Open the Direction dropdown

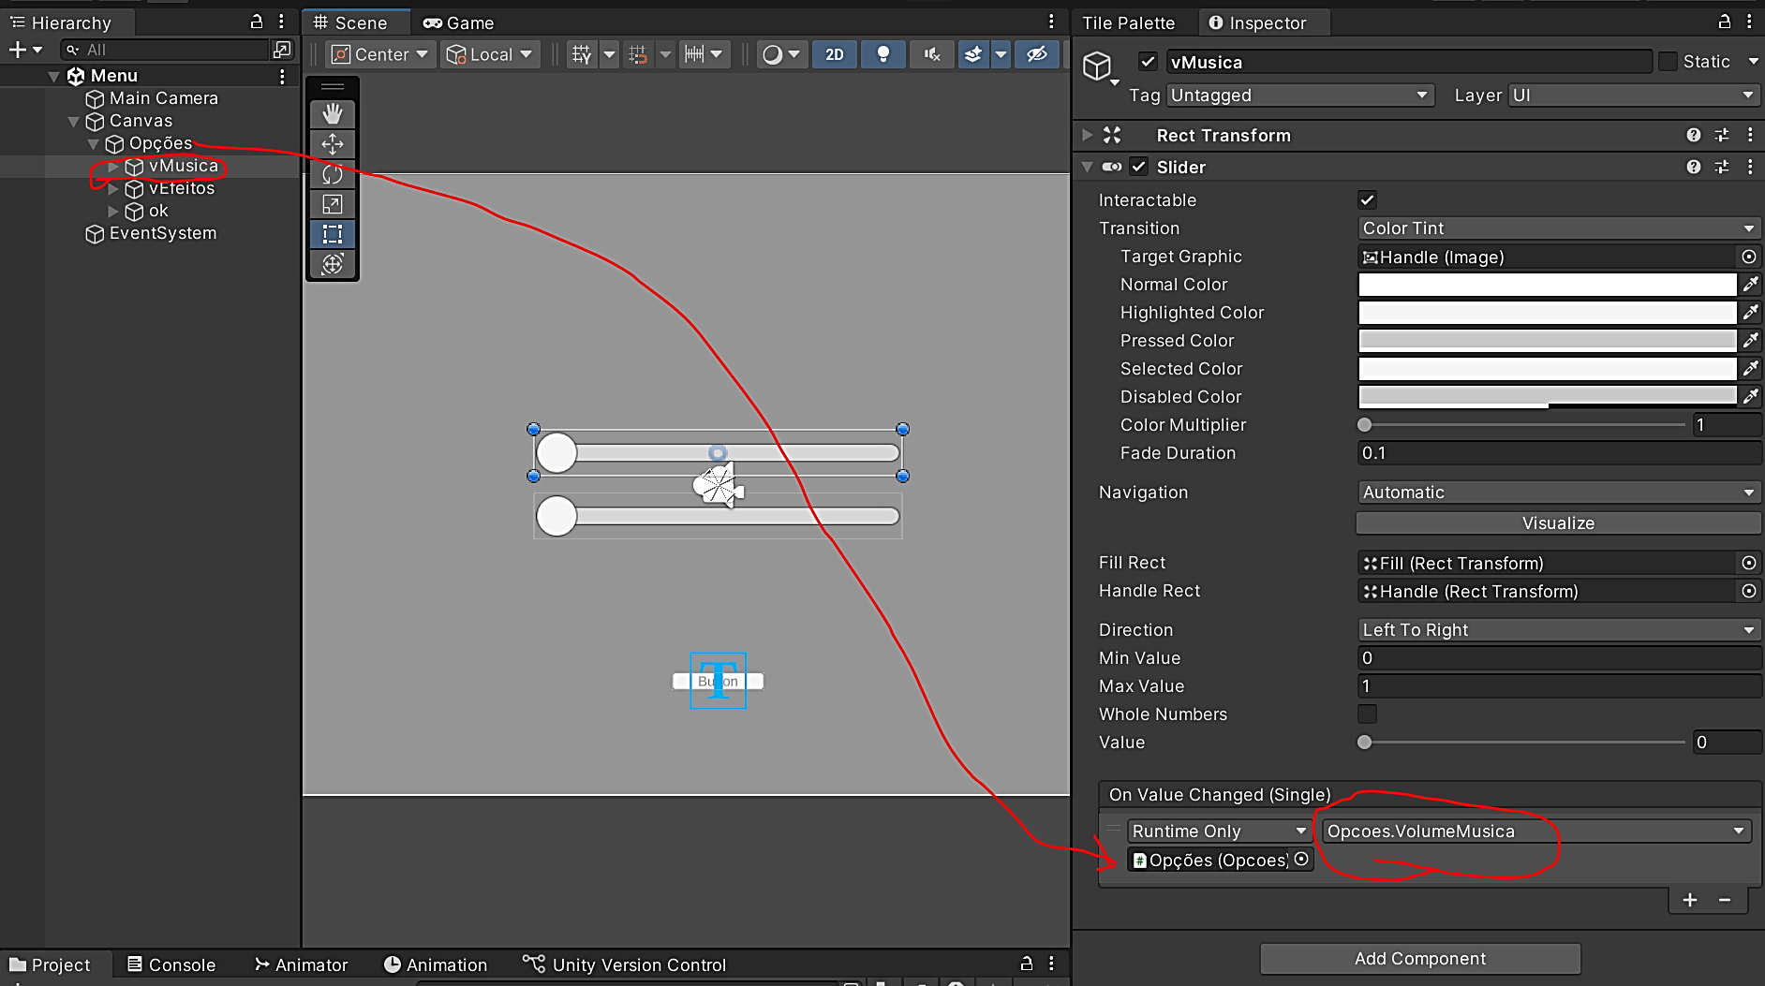click(x=1557, y=630)
